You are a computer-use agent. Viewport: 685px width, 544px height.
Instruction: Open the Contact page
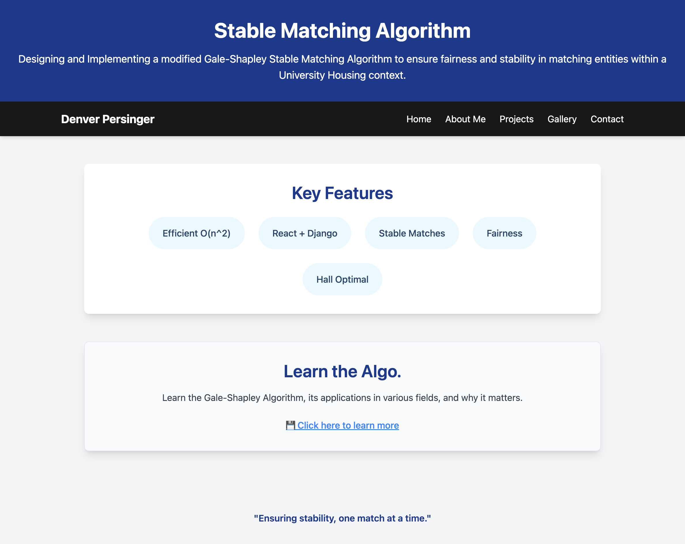click(607, 119)
